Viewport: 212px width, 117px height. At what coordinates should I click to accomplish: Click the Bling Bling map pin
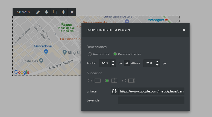tap(64, 52)
